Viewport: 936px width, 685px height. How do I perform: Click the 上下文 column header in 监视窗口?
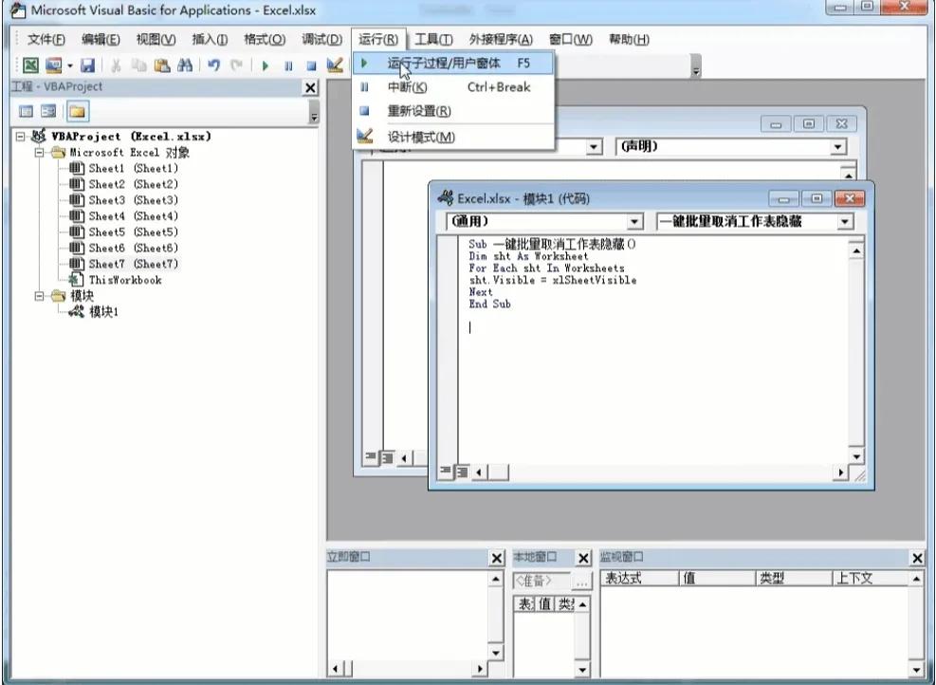coord(871,578)
